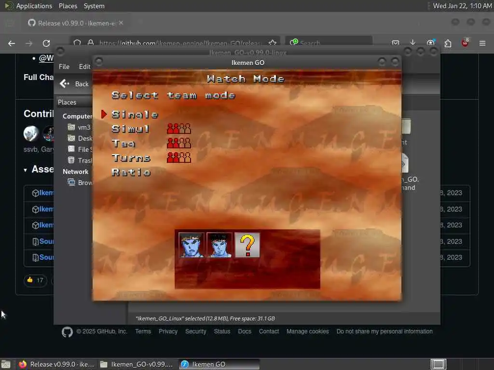Click the Firefox forward arrow
The height and width of the screenshot is (370, 494).
(x=29, y=43)
